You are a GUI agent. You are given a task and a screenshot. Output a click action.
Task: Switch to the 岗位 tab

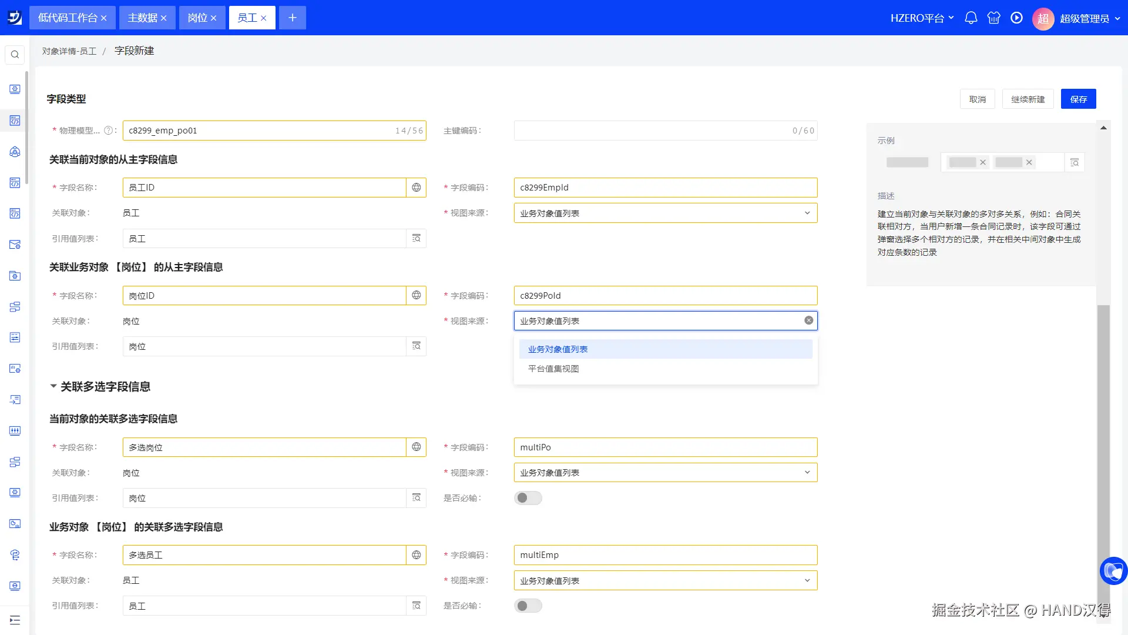197,18
